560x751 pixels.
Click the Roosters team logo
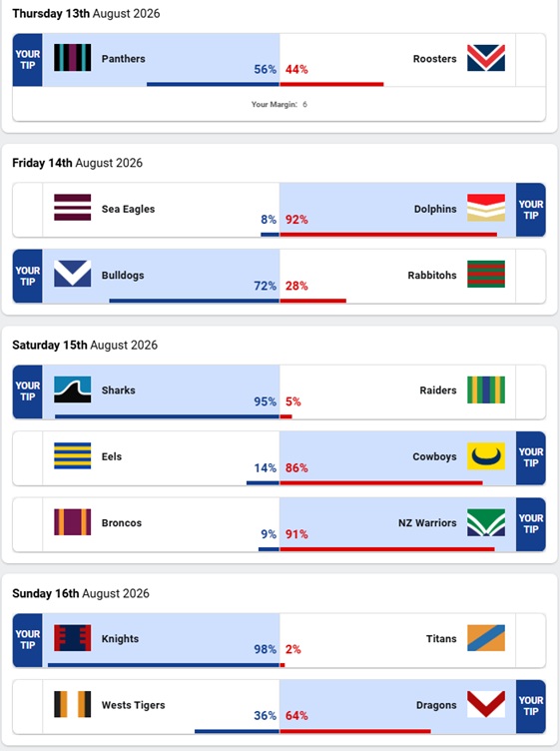coord(486,58)
